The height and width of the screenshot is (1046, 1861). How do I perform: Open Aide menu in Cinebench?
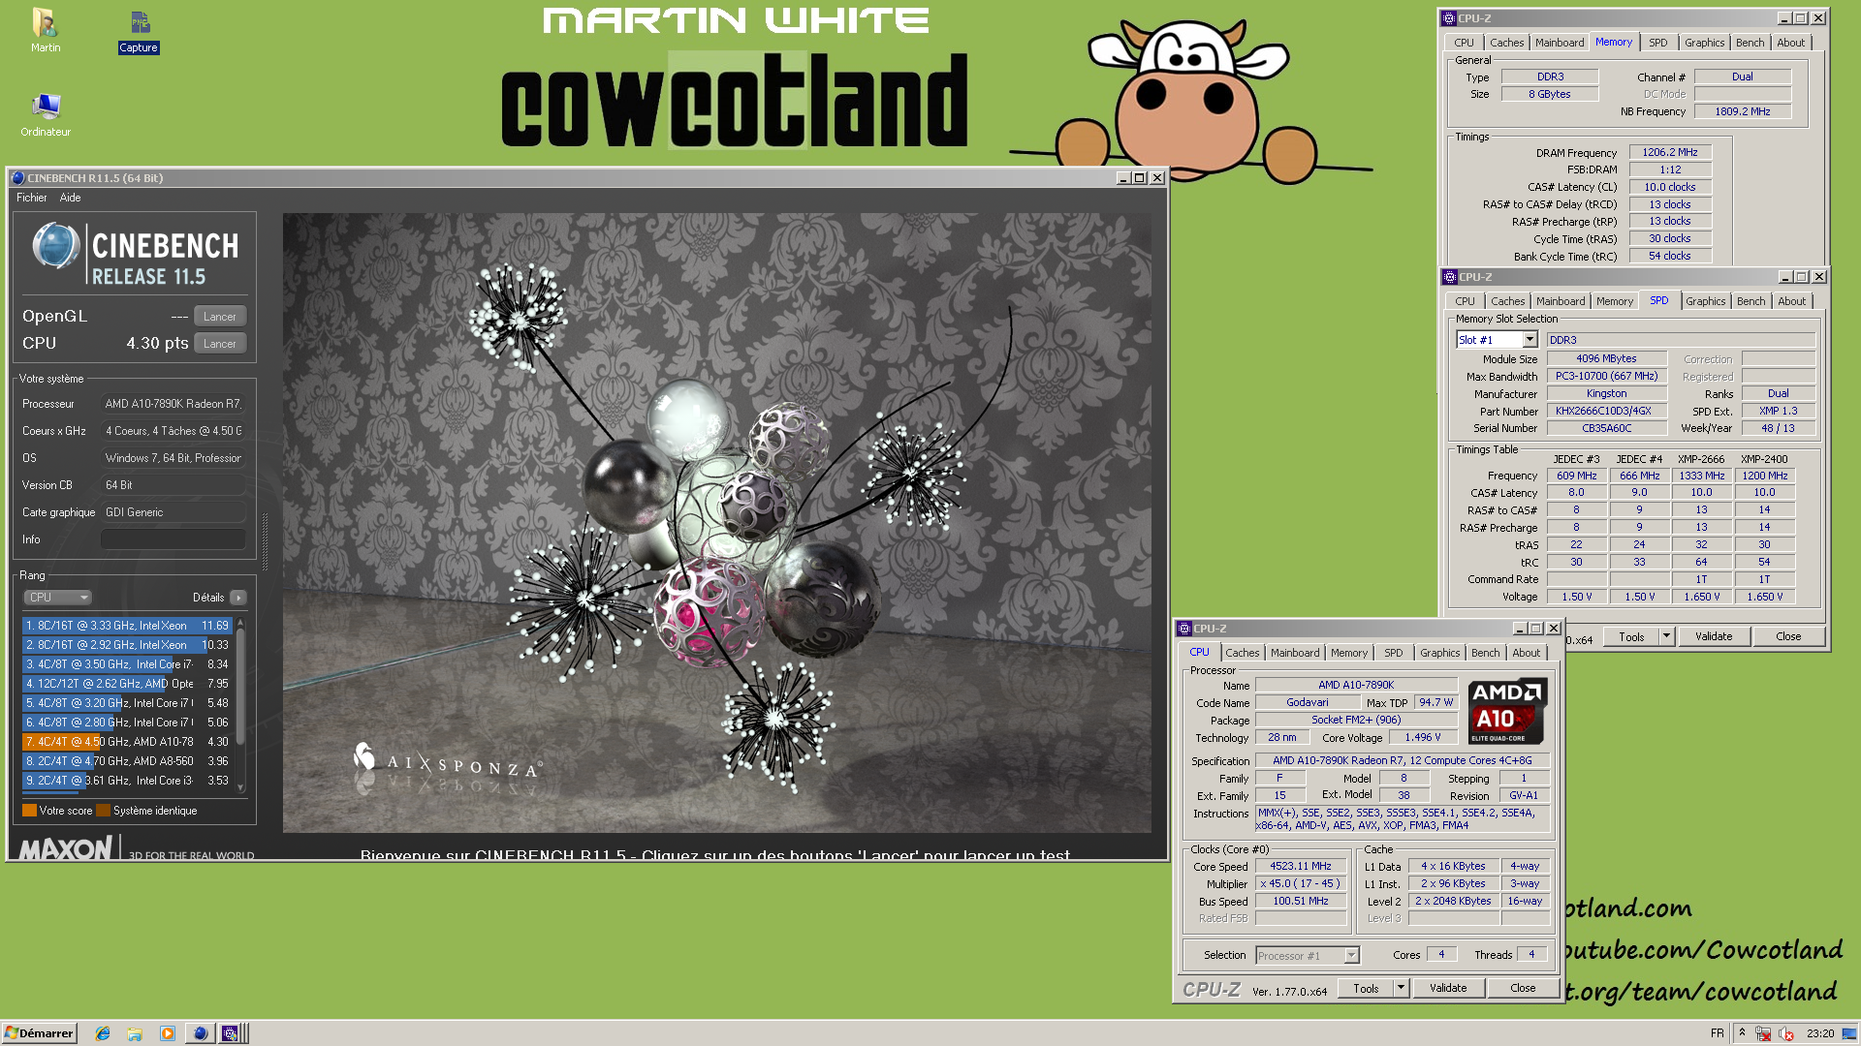click(x=71, y=198)
